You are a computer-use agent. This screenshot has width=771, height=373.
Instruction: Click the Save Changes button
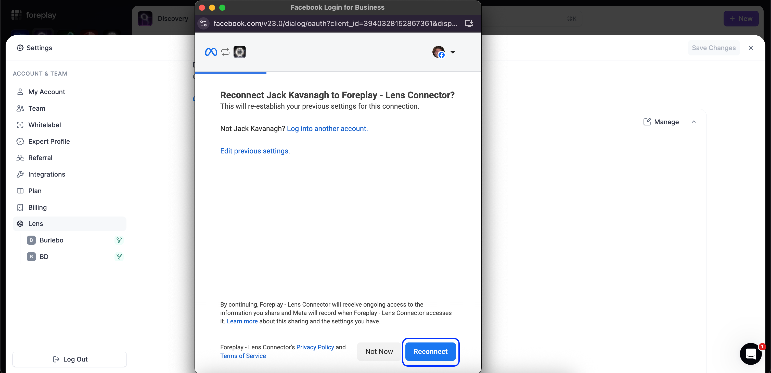(x=714, y=48)
